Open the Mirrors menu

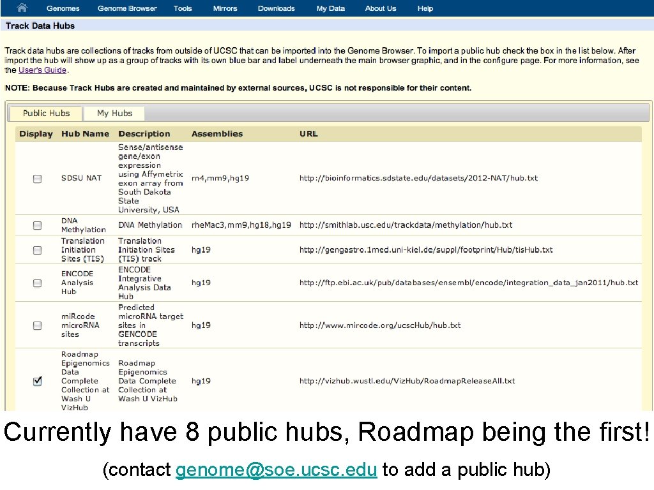click(x=225, y=8)
